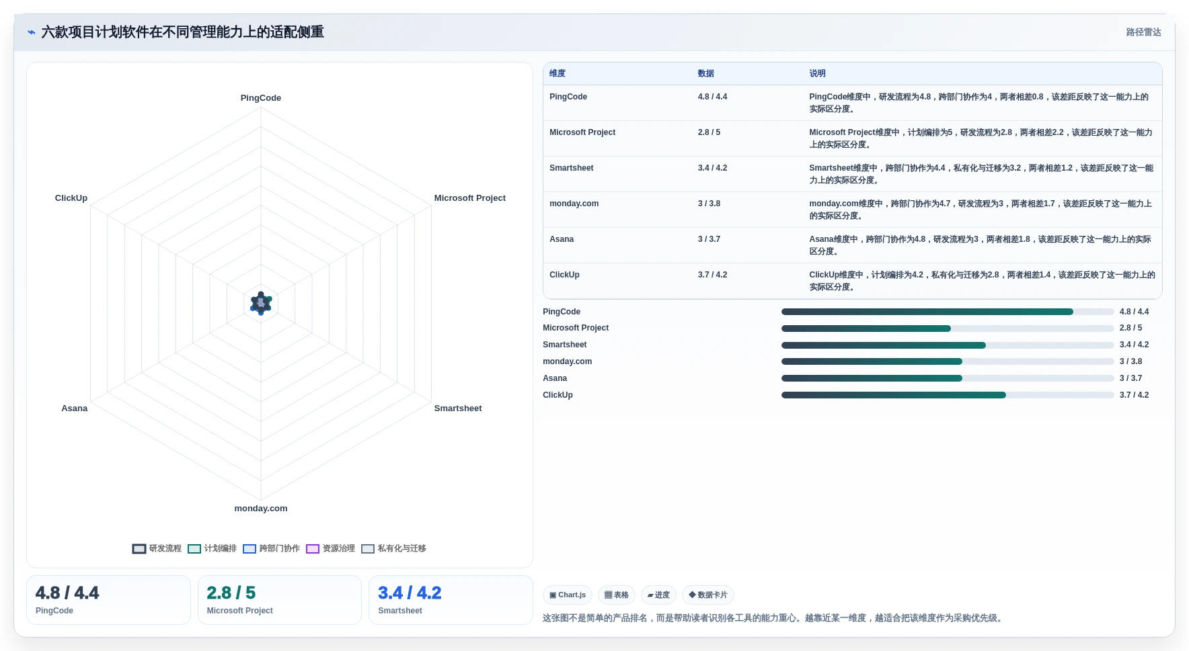This screenshot has height=651, width=1189.
Task: Open the PingCode 4.8 / 4.4 stat card
Action: click(108, 600)
